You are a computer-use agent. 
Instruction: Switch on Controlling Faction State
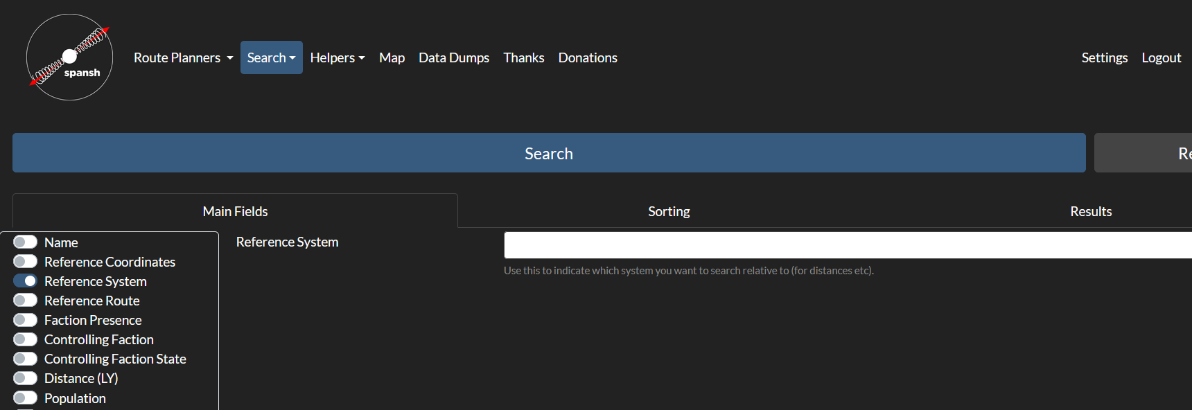26,358
